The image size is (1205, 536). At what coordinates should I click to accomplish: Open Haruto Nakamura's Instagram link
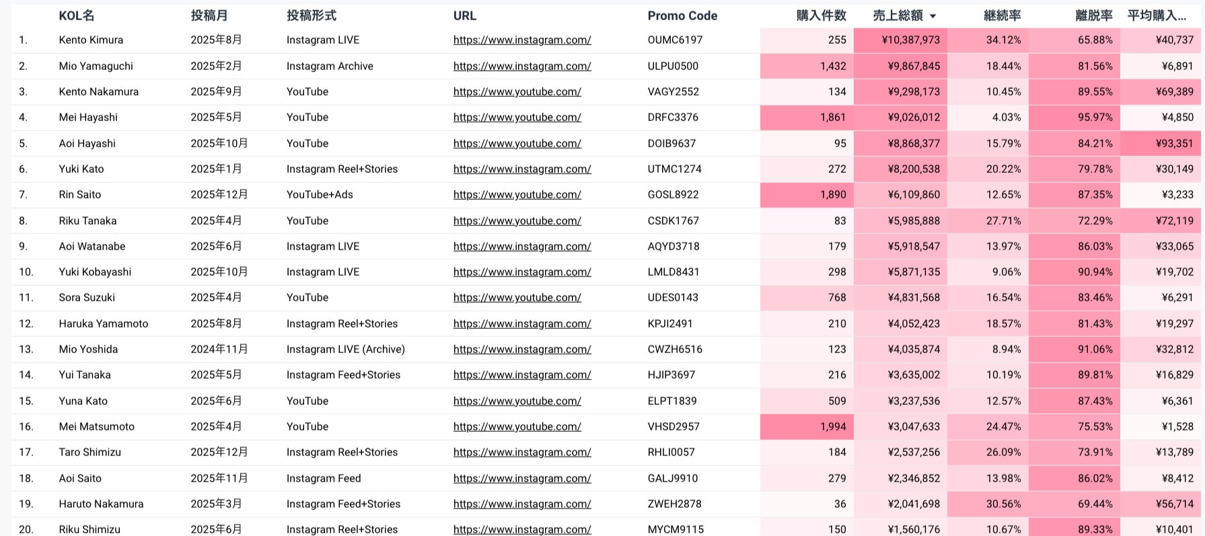[522, 504]
